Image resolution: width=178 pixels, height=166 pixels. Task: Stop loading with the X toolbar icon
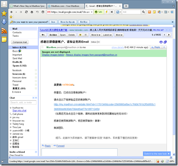(x=112, y=12)
